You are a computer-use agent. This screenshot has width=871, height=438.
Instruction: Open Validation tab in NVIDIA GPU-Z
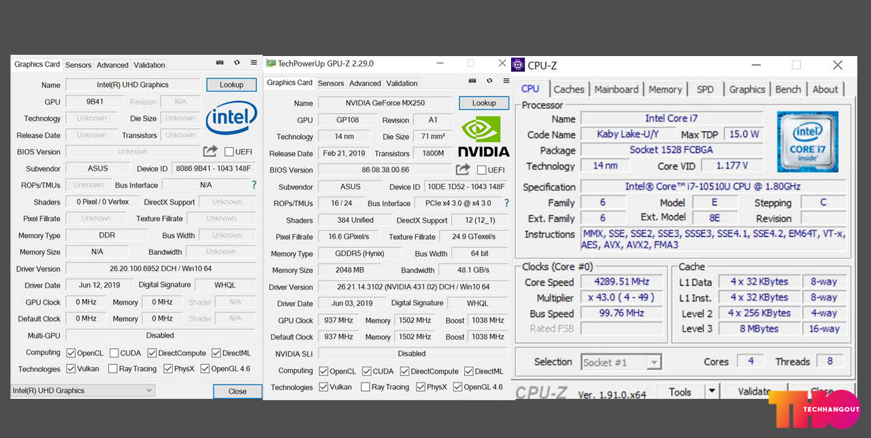[402, 83]
